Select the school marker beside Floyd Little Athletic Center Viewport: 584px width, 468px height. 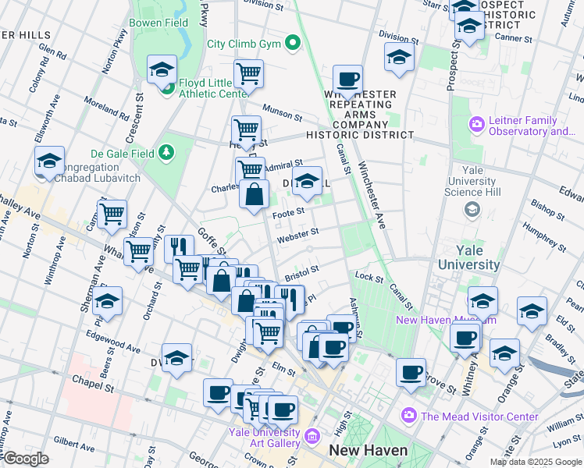coord(162,71)
